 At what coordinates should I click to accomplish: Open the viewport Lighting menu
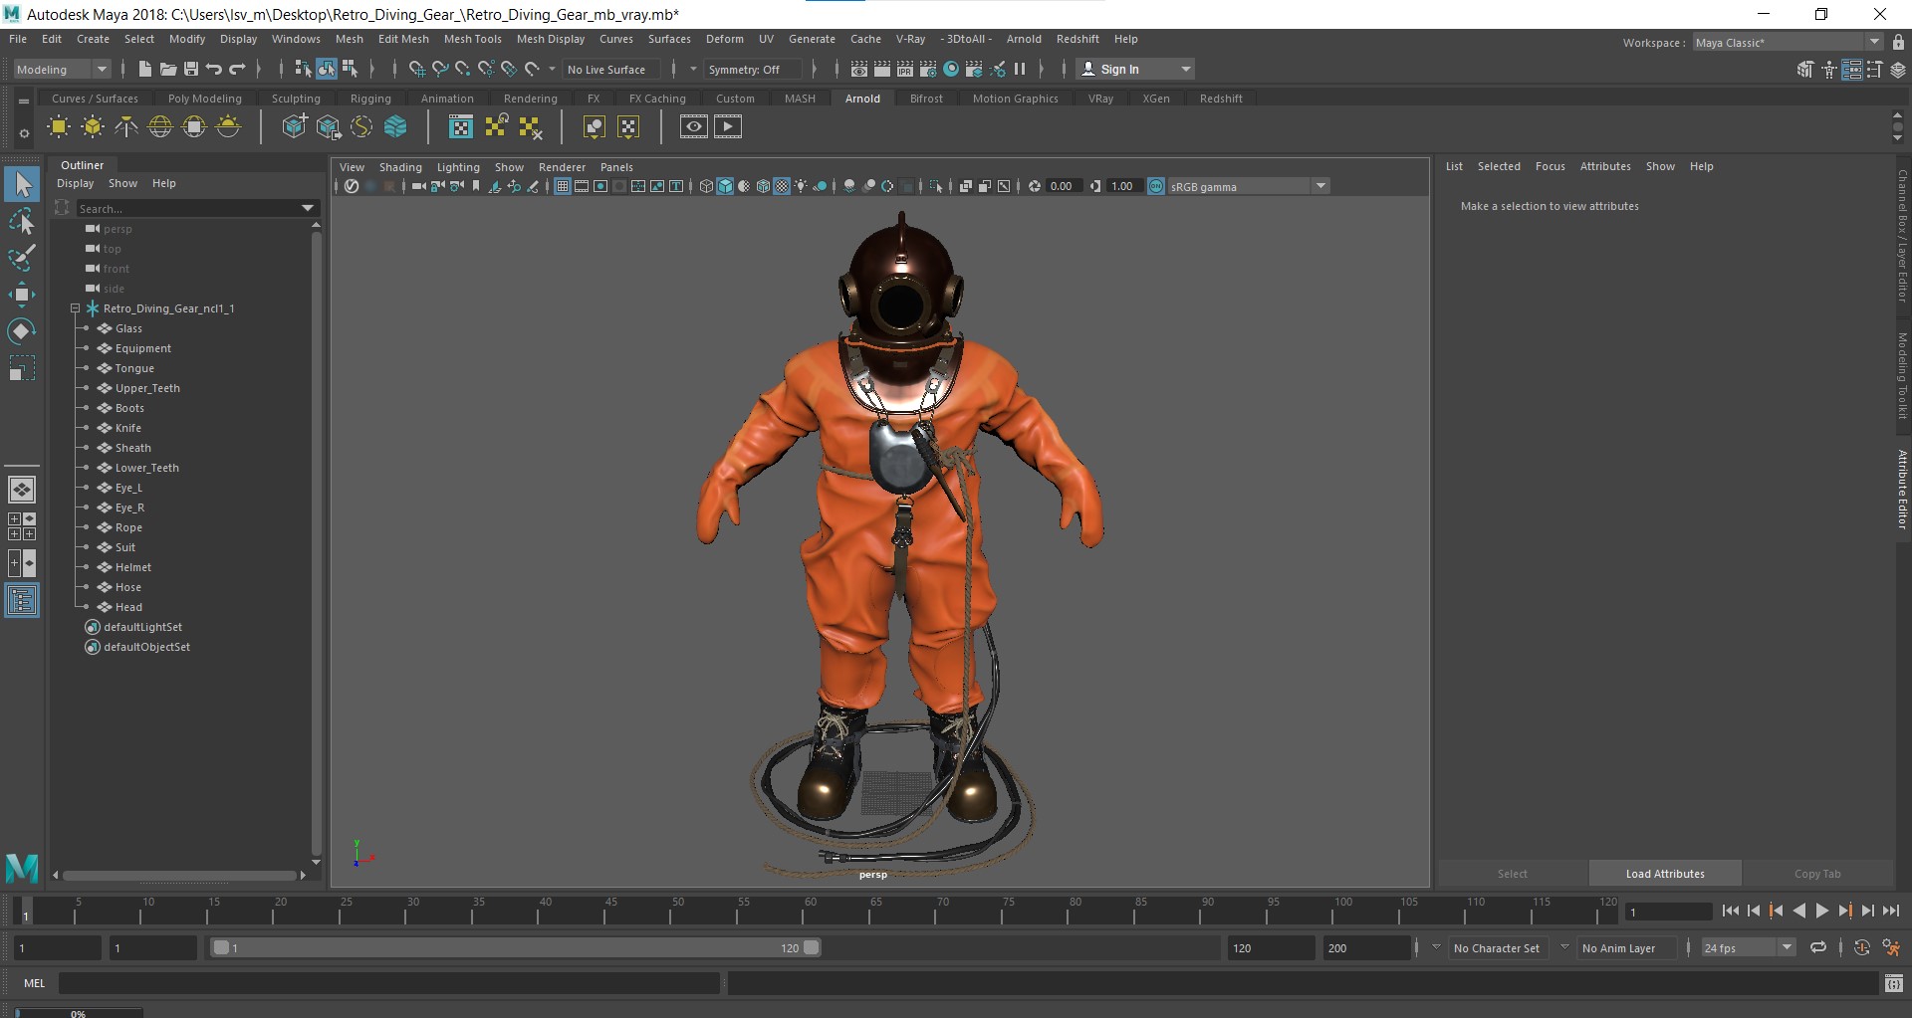pyautogui.click(x=458, y=167)
